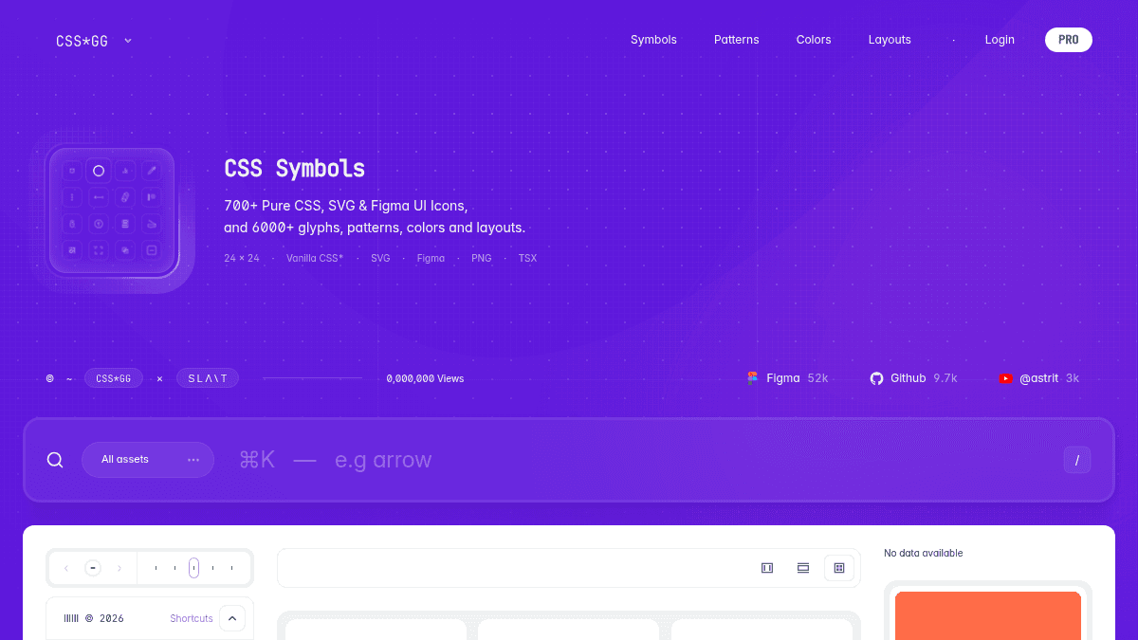Click the Vanilla CSS* tag

(x=315, y=258)
